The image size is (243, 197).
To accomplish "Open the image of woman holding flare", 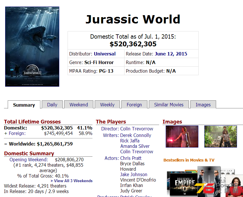I will [182, 136].
